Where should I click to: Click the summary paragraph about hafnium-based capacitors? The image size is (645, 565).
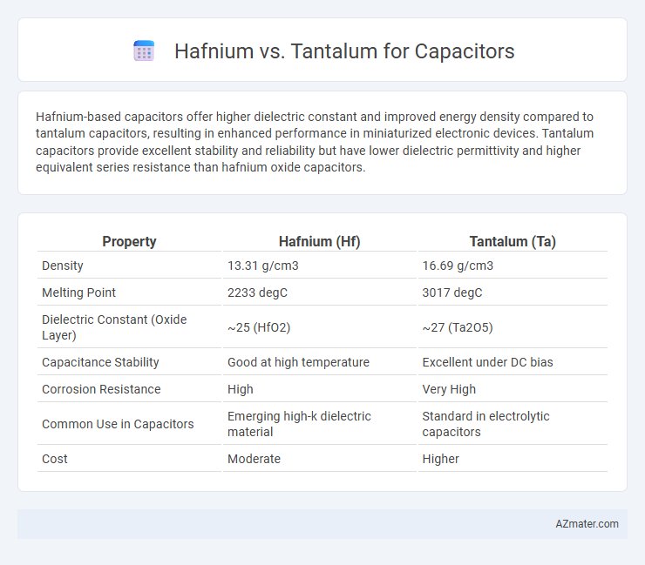coord(315,142)
